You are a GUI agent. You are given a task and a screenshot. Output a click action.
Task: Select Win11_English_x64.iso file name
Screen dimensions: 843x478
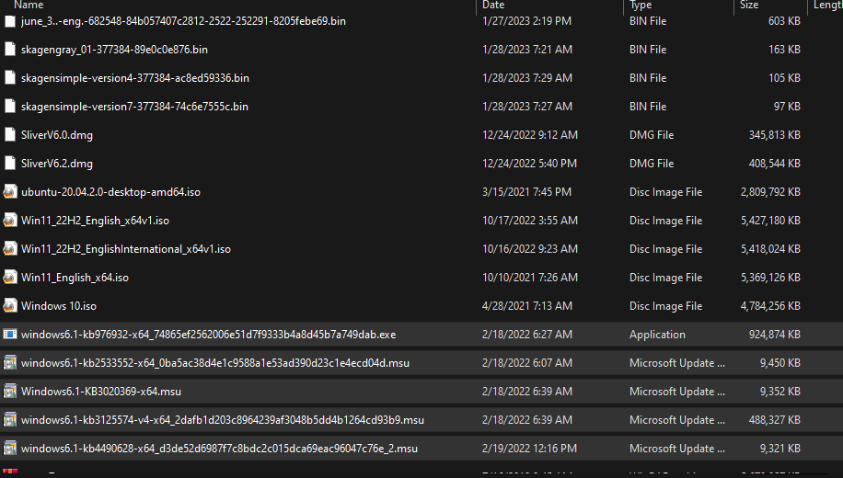coord(75,277)
